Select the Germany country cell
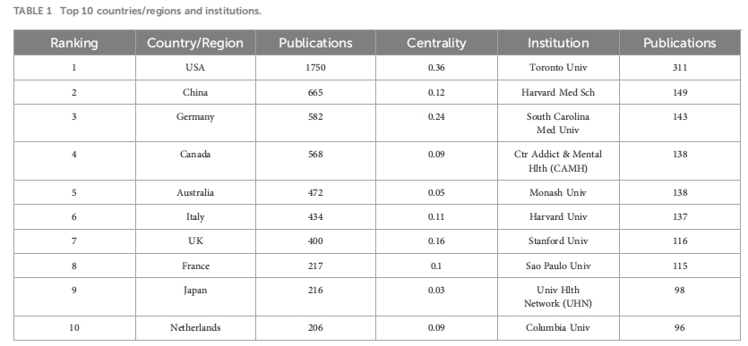 coord(195,122)
